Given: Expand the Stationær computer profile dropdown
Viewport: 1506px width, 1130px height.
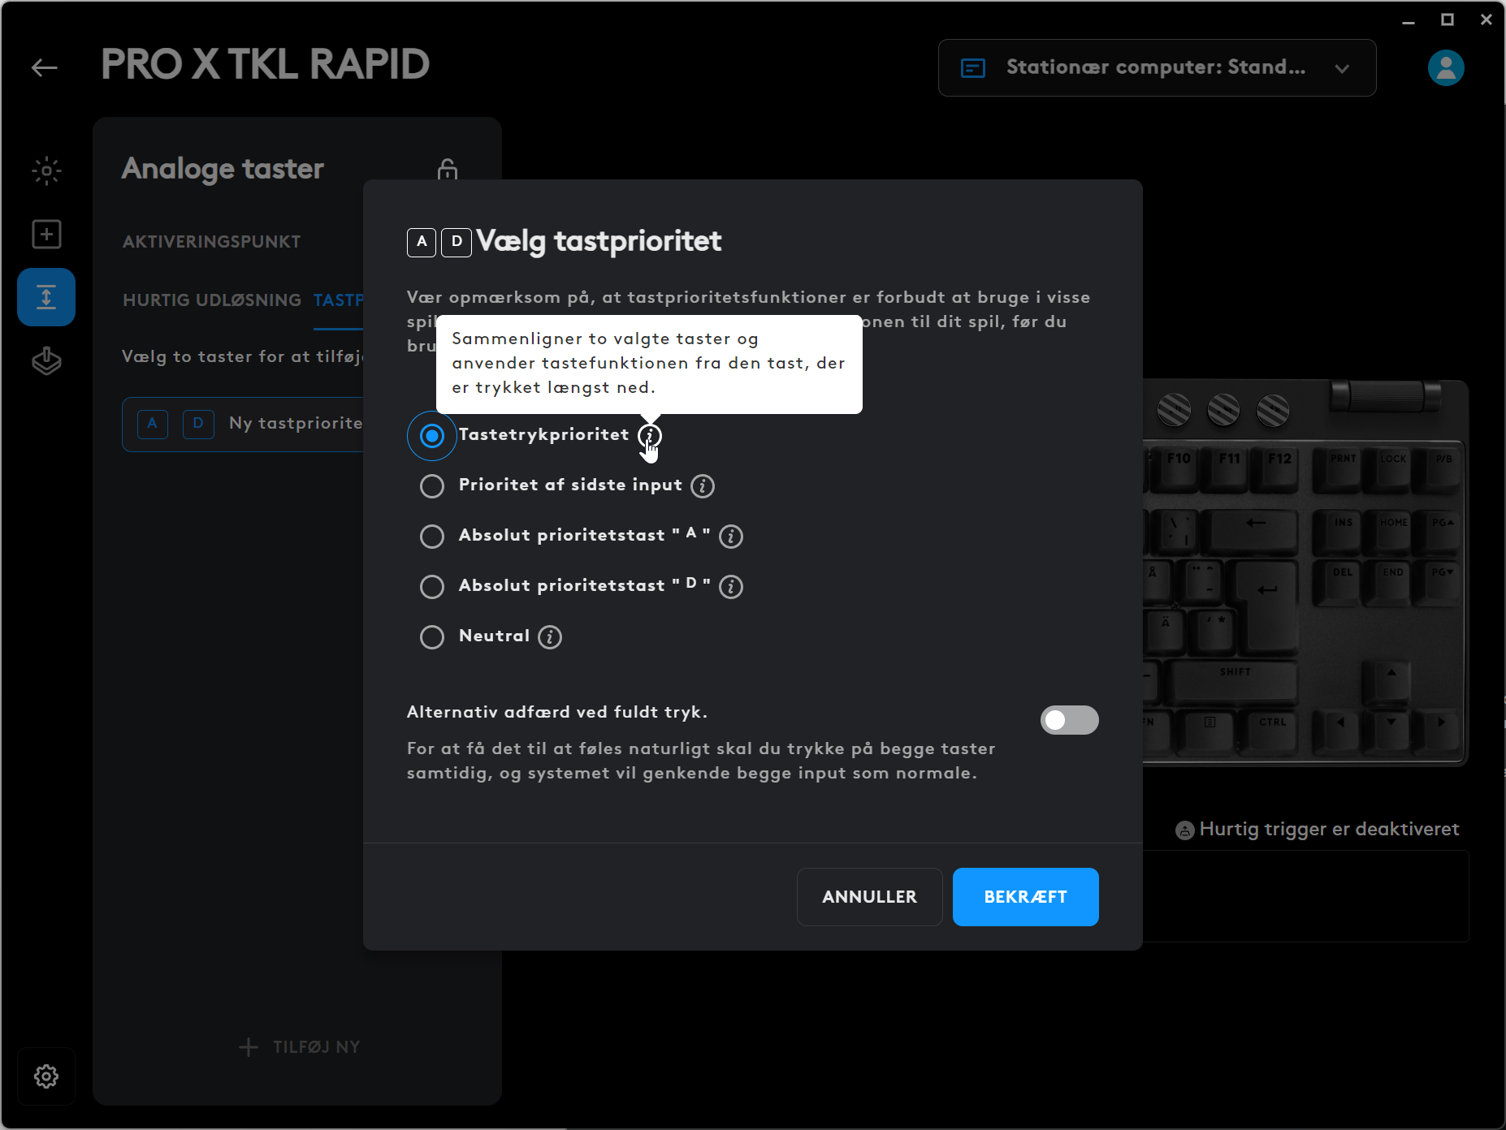Looking at the screenshot, I should click(x=1158, y=68).
